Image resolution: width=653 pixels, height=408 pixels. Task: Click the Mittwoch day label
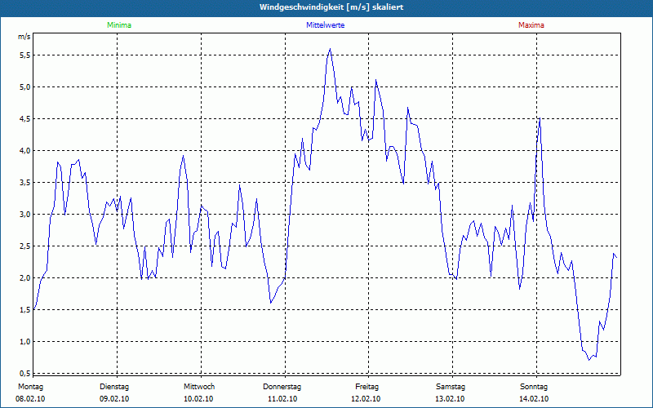(x=199, y=387)
